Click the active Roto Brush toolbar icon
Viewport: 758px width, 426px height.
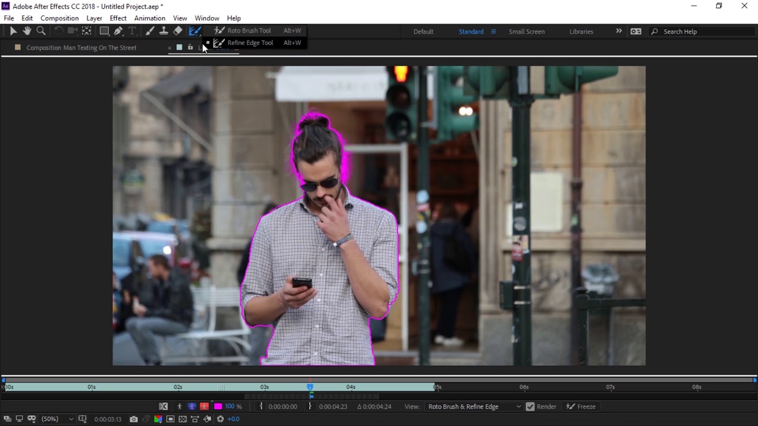click(195, 31)
